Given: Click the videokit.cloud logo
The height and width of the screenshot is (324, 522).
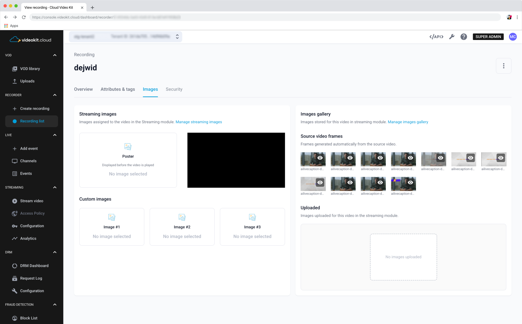Looking at the screenshot, I should [30, 40].
